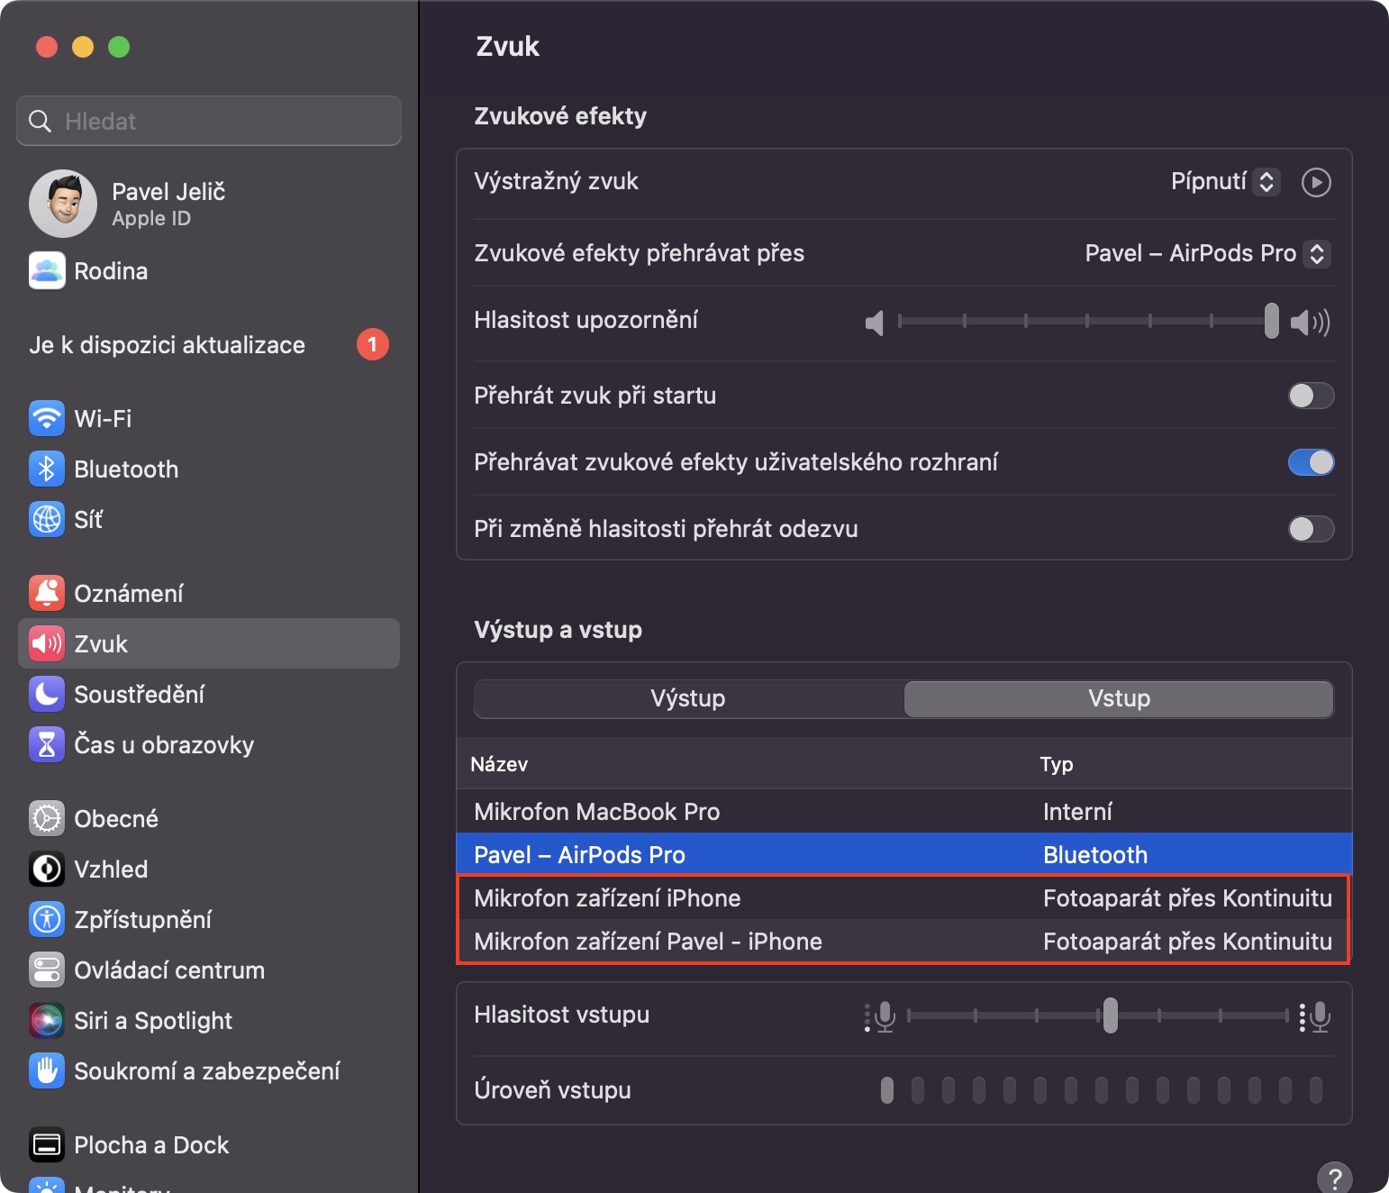Open Soustředění moon icon
Image resolution: width=1389 pixels, height=1193 pixels.
[47, 694]
